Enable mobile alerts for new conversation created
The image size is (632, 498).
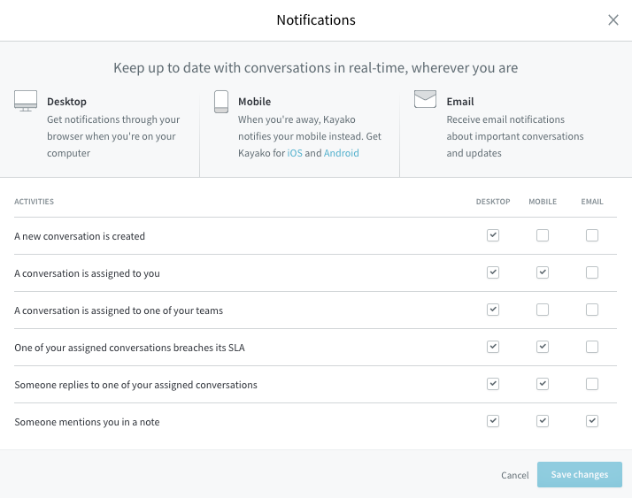tap(543, 235)
